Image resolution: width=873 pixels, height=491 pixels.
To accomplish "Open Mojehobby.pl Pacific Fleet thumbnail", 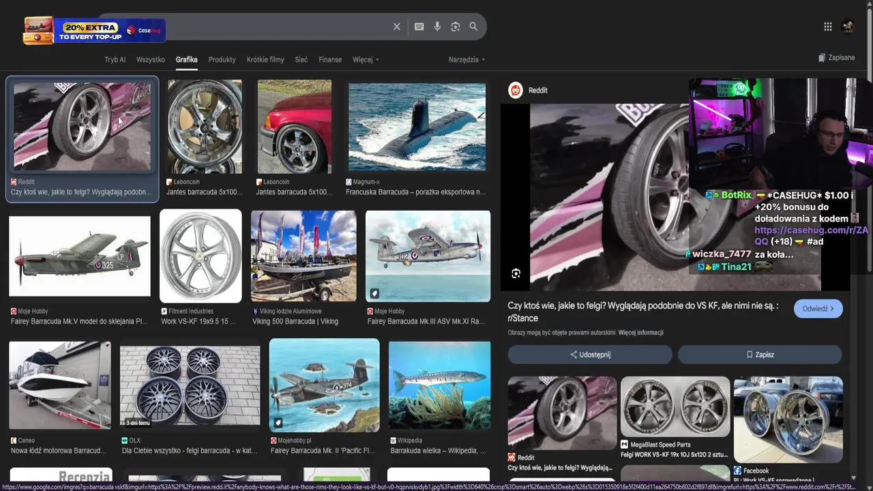I will 324,385.
